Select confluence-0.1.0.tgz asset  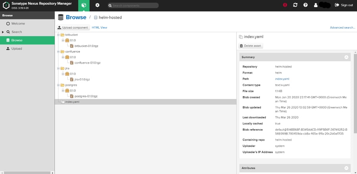click(x=87, y=63)
